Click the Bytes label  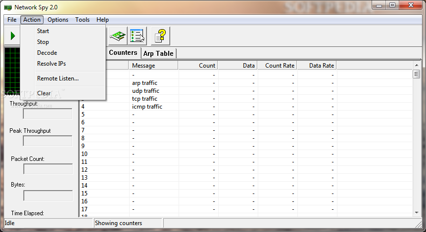click(18, 185)
